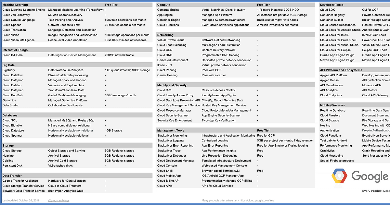Click 'Google Transfer Appliance' product name
The width and height of the screenshot is (390, 205).
pyautogui.click(x=20, y=181)
